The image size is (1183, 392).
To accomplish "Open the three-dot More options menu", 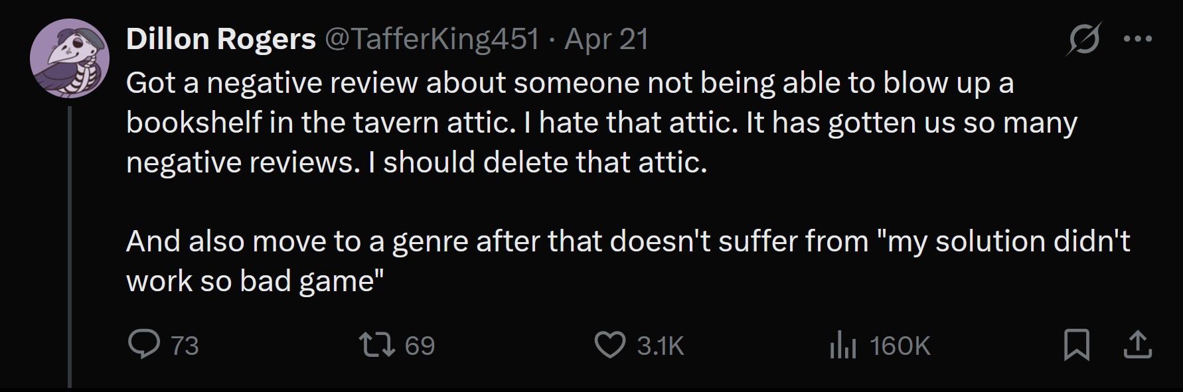I will [1138, 39].
